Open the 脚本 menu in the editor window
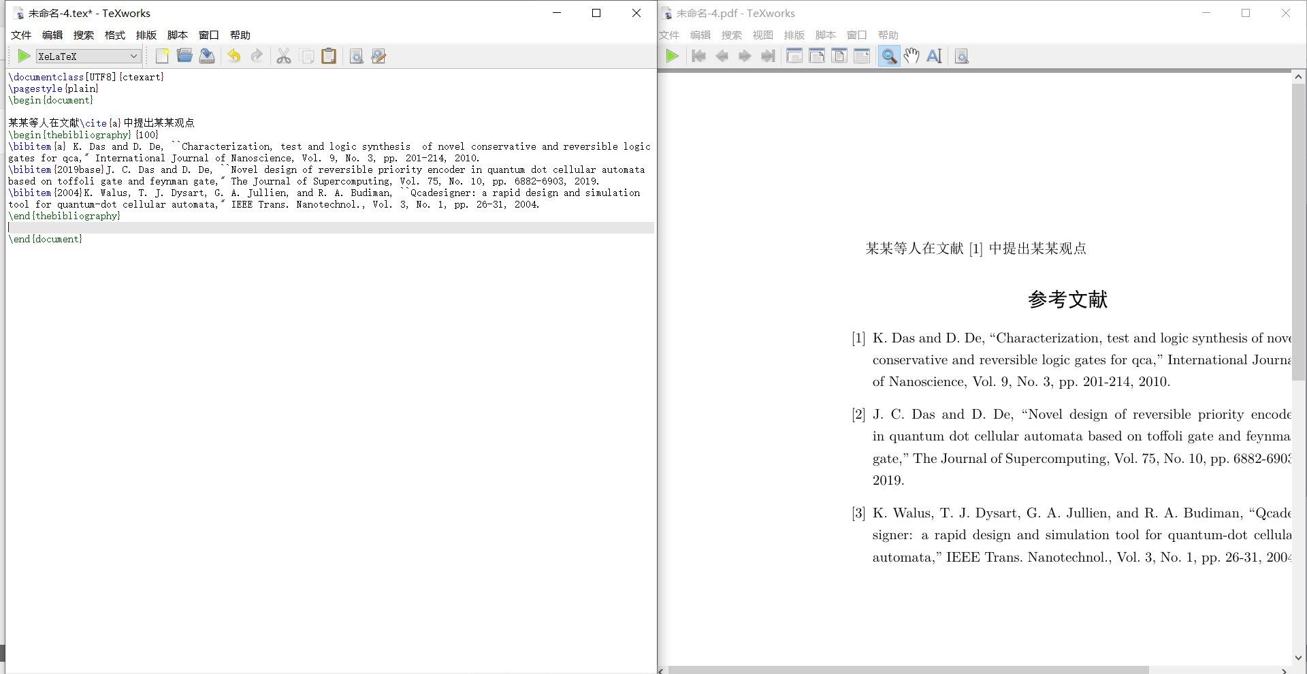 point(178,35)
